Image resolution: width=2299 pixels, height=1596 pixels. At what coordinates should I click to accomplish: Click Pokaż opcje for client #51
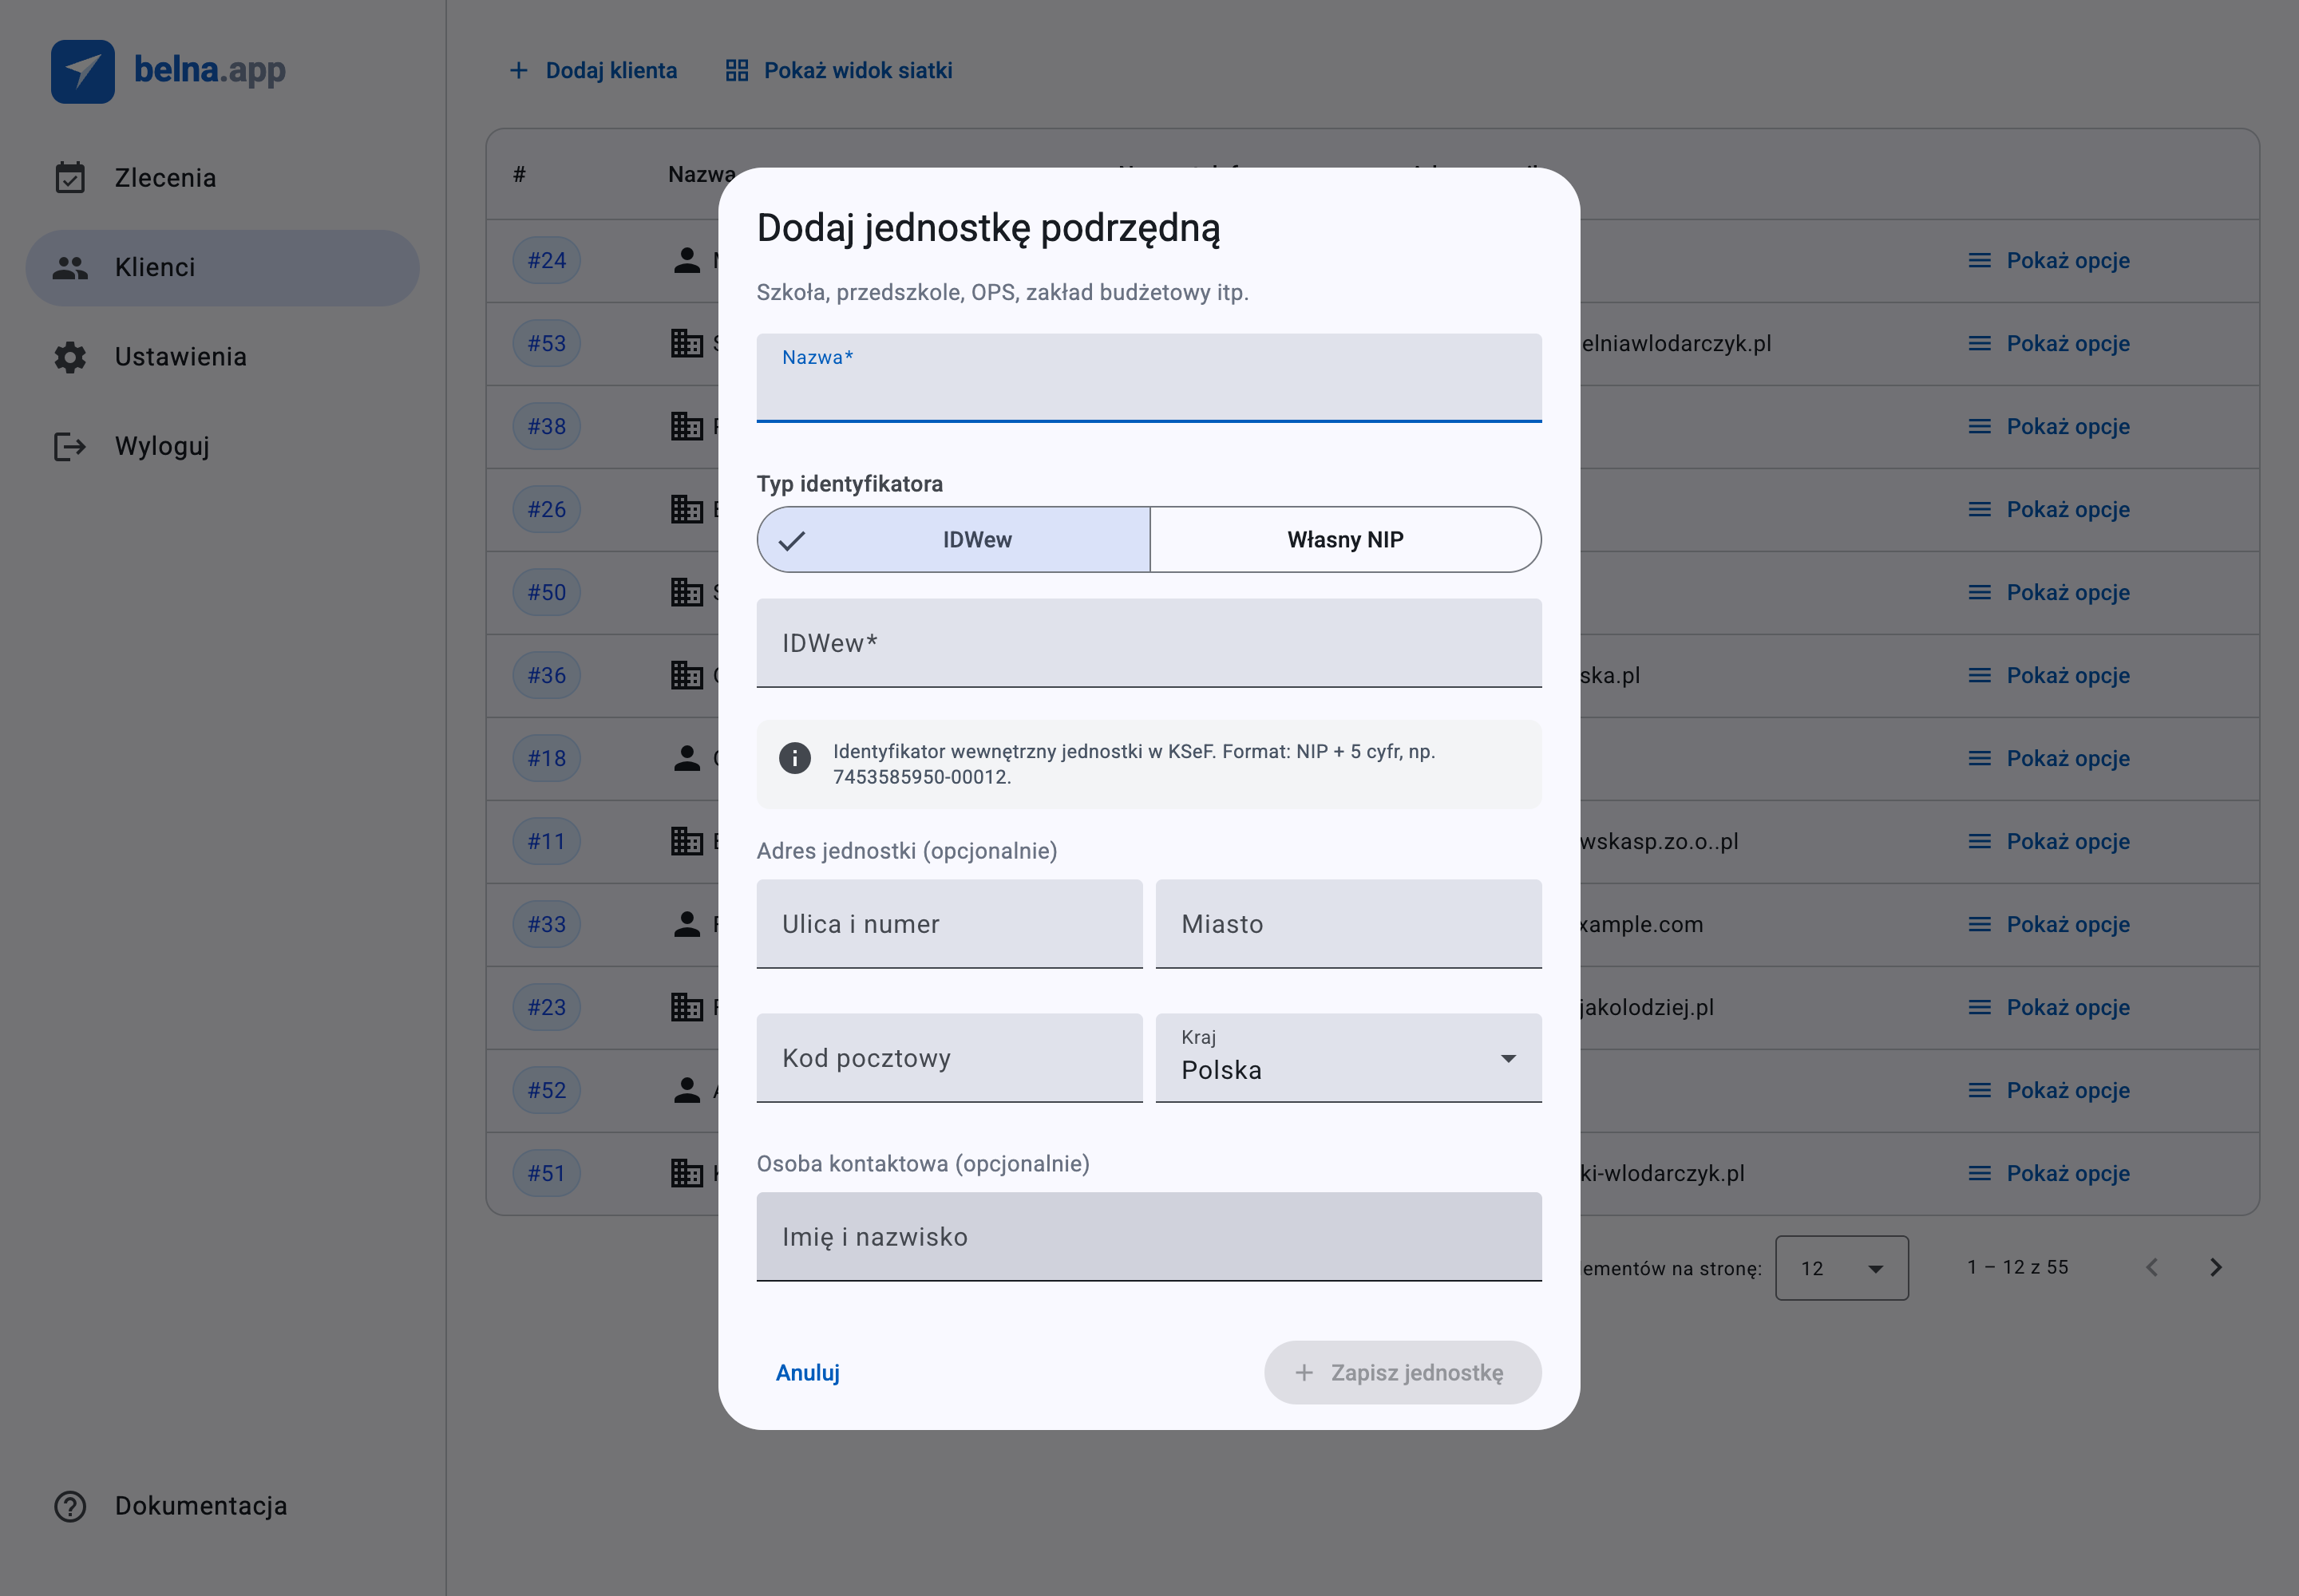tap(2049, 1174)
